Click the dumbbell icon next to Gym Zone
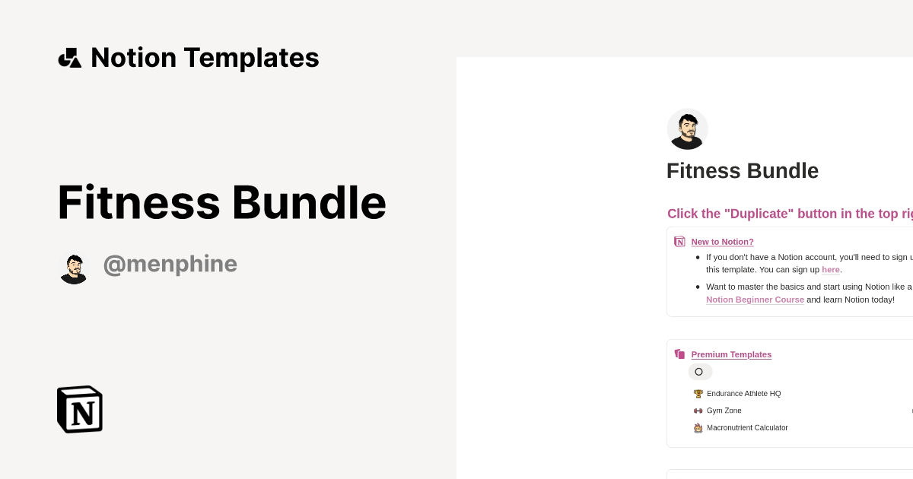The height and width of the screenshot is (479, 913). pos(698,411)
